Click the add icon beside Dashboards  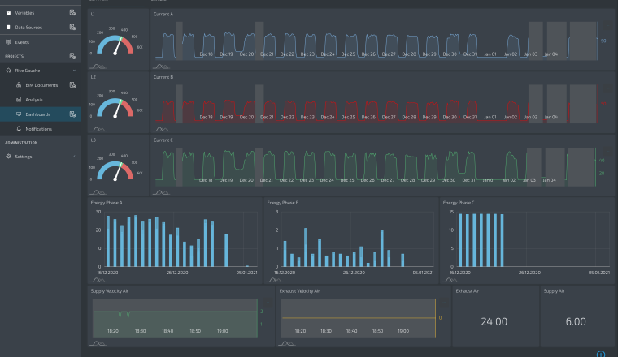72,114
